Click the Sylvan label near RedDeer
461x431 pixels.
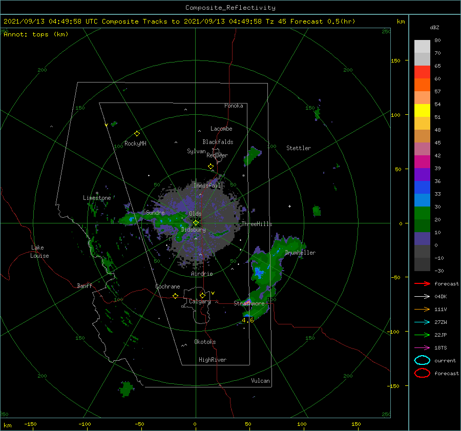(196, 151)
